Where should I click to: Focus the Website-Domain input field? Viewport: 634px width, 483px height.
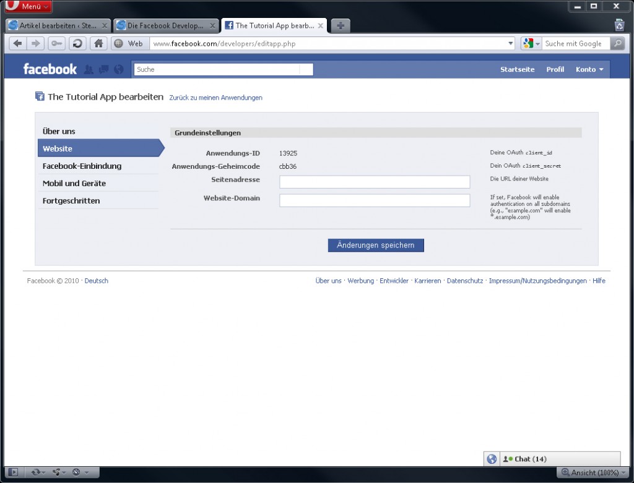click(375, 200)
